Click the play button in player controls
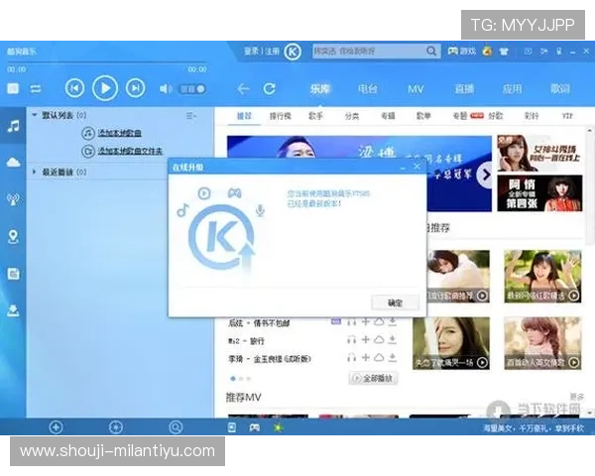The image size is (595, 476). coord(104,88)
